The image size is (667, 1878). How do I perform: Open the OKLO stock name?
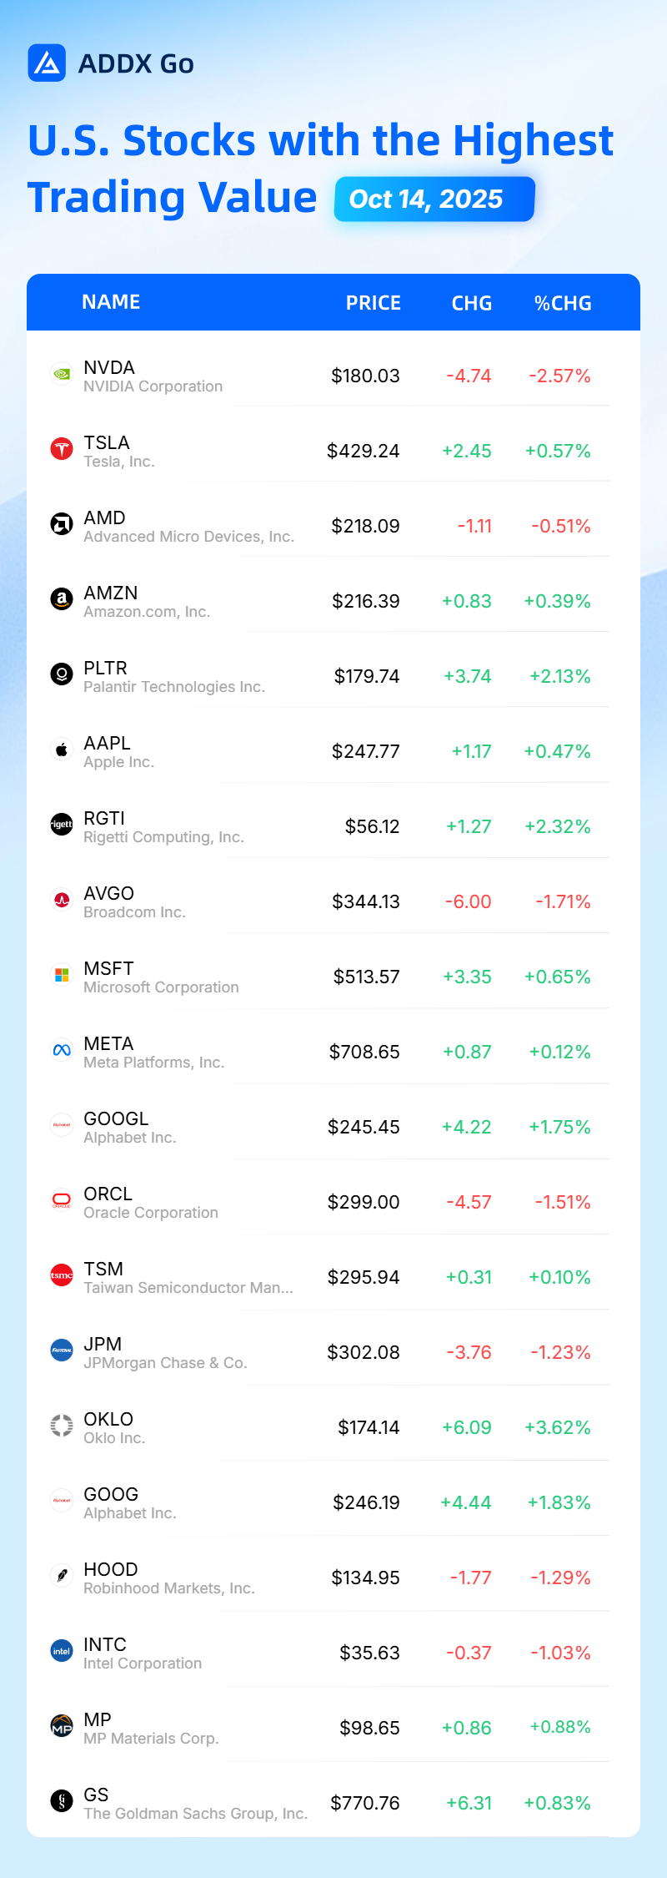[108, 1419]
